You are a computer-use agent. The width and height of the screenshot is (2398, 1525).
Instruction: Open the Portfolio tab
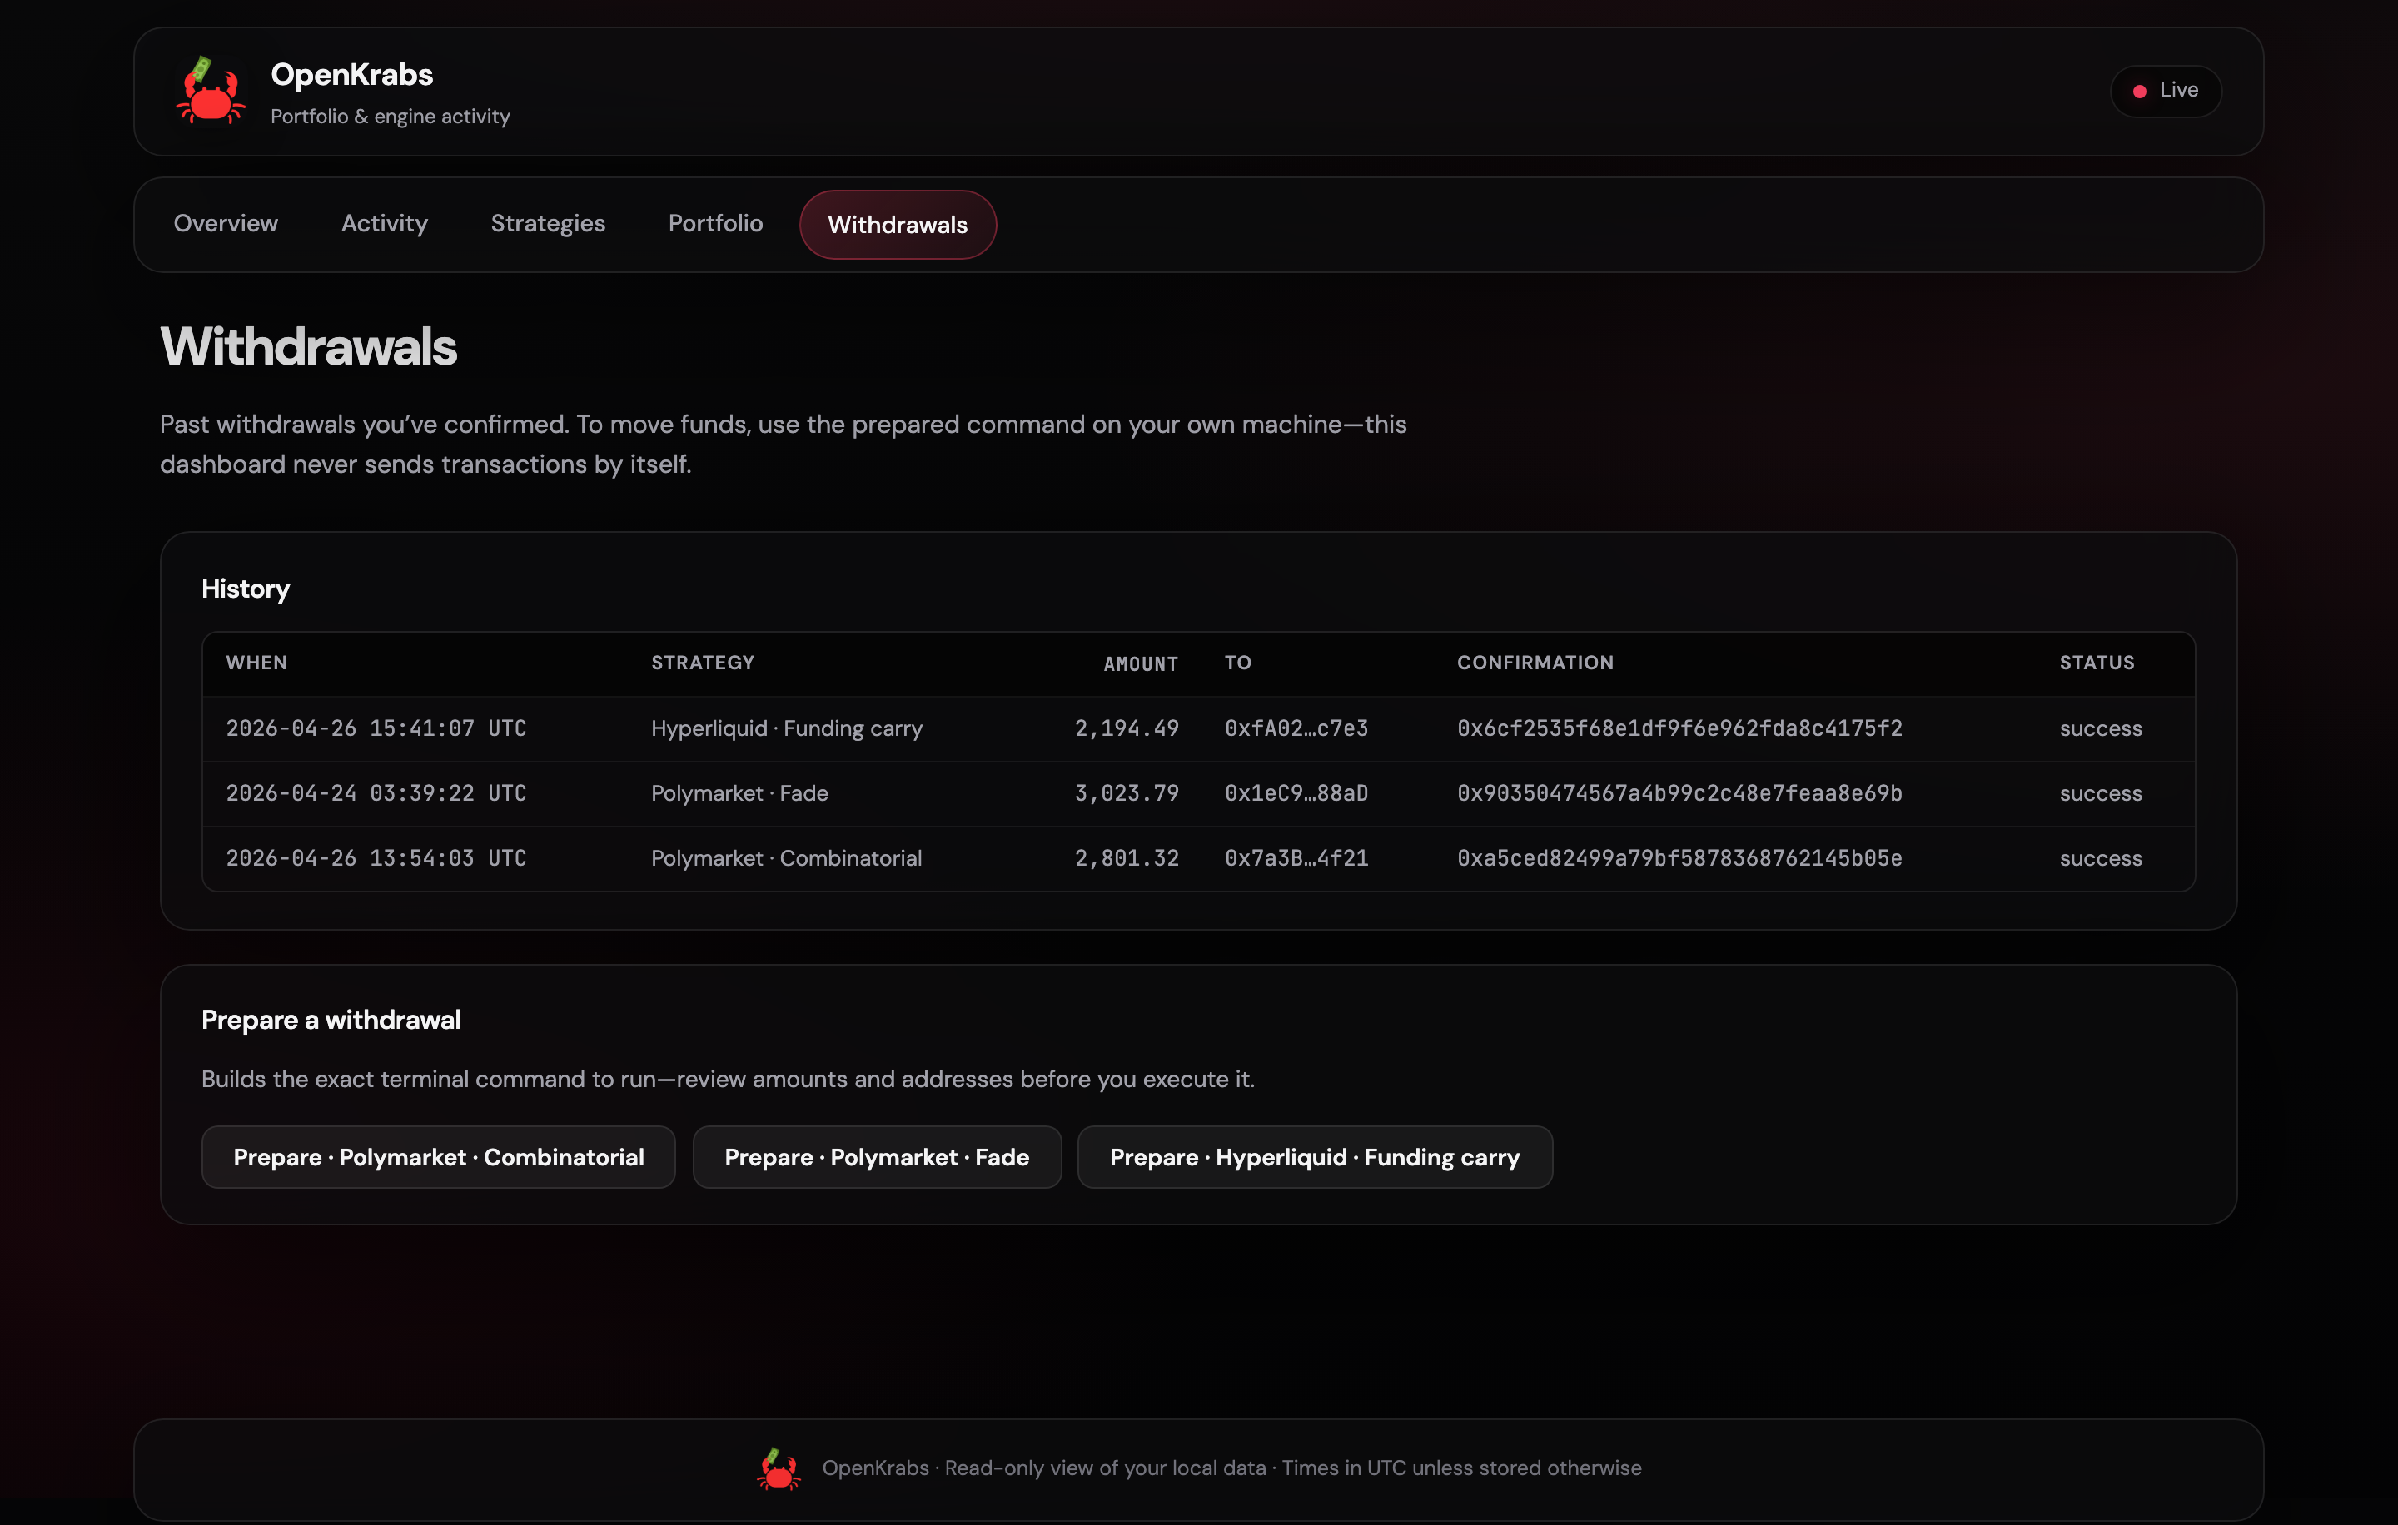(x=715, y=224)
